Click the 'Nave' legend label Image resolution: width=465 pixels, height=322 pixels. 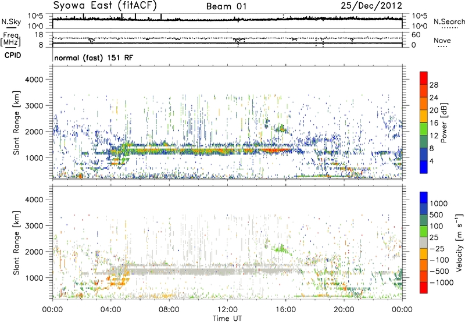tap(442, 40)
